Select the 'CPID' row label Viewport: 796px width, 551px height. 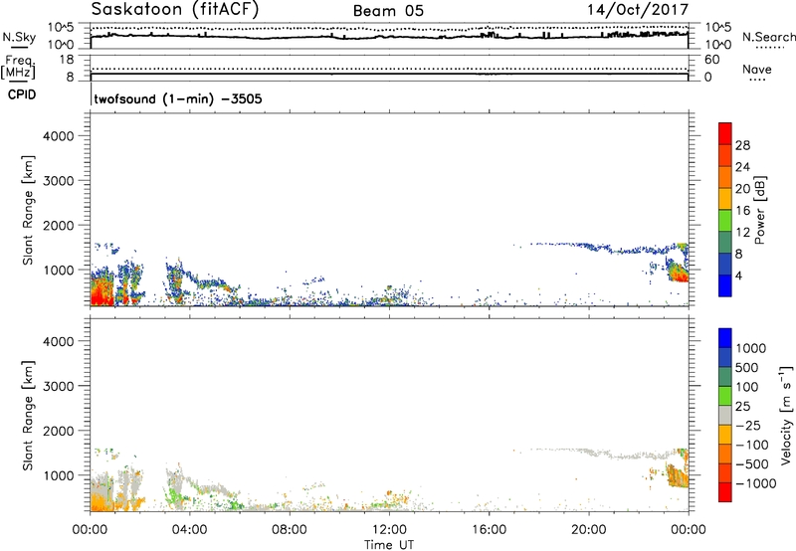click(x=22, y=94)
